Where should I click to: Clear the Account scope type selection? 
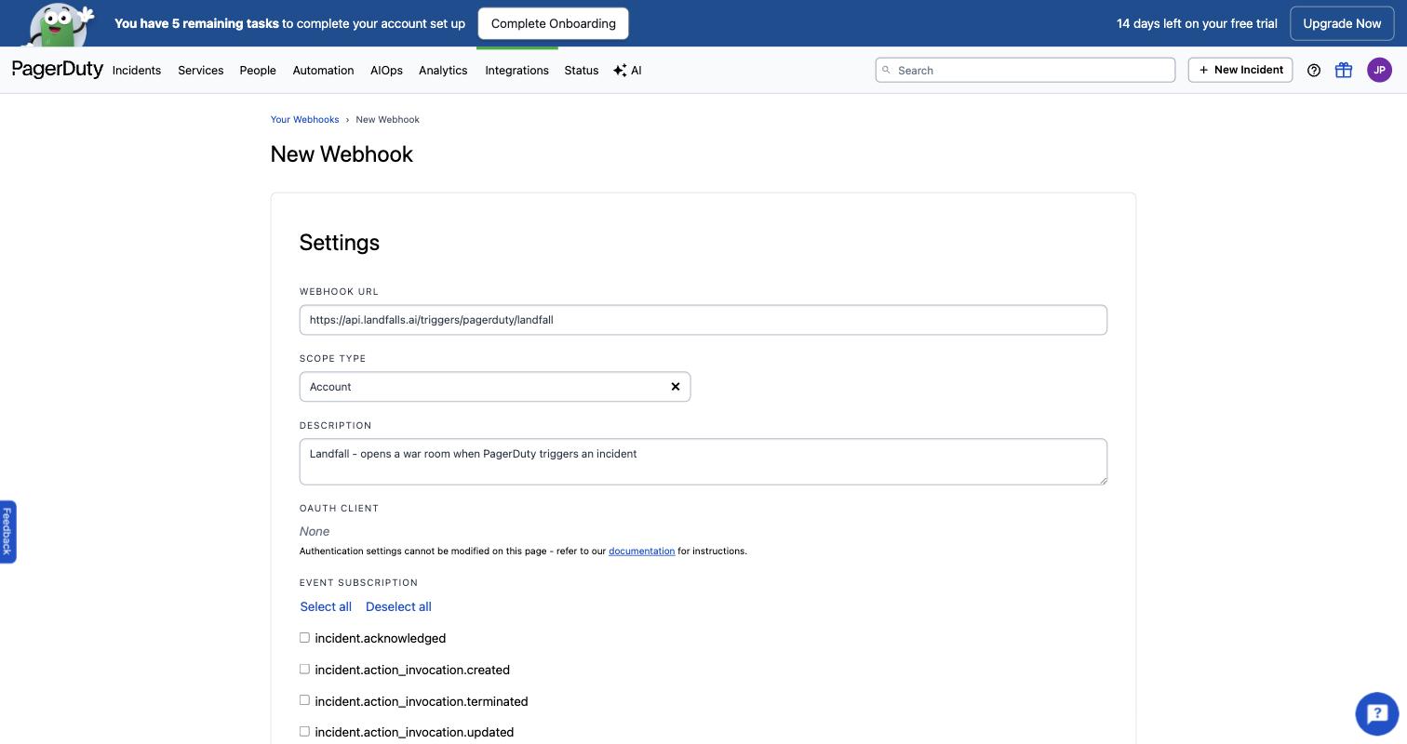[x=676, y=387]
